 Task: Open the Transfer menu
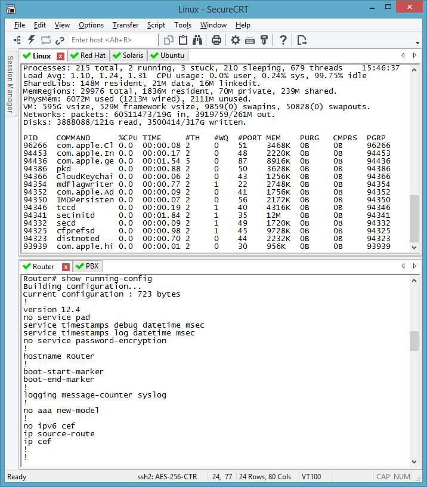pos(125,25)
